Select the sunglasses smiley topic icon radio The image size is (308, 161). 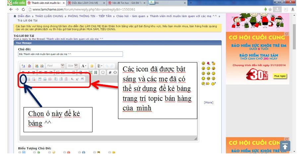pyautogui.click(x=94, y=153)
